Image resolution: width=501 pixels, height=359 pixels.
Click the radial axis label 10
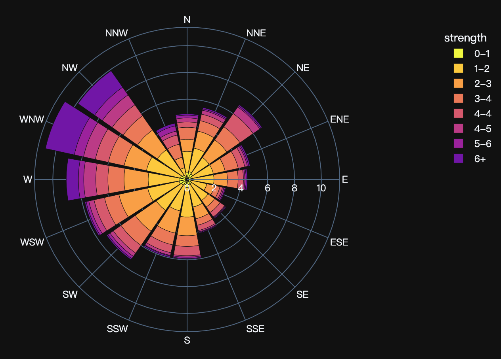pyautogui.click(x=321, y=188)
